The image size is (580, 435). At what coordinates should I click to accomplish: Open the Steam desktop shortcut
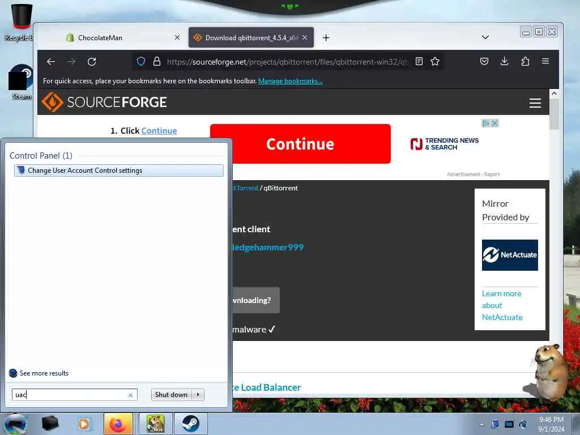pos(21,82)
